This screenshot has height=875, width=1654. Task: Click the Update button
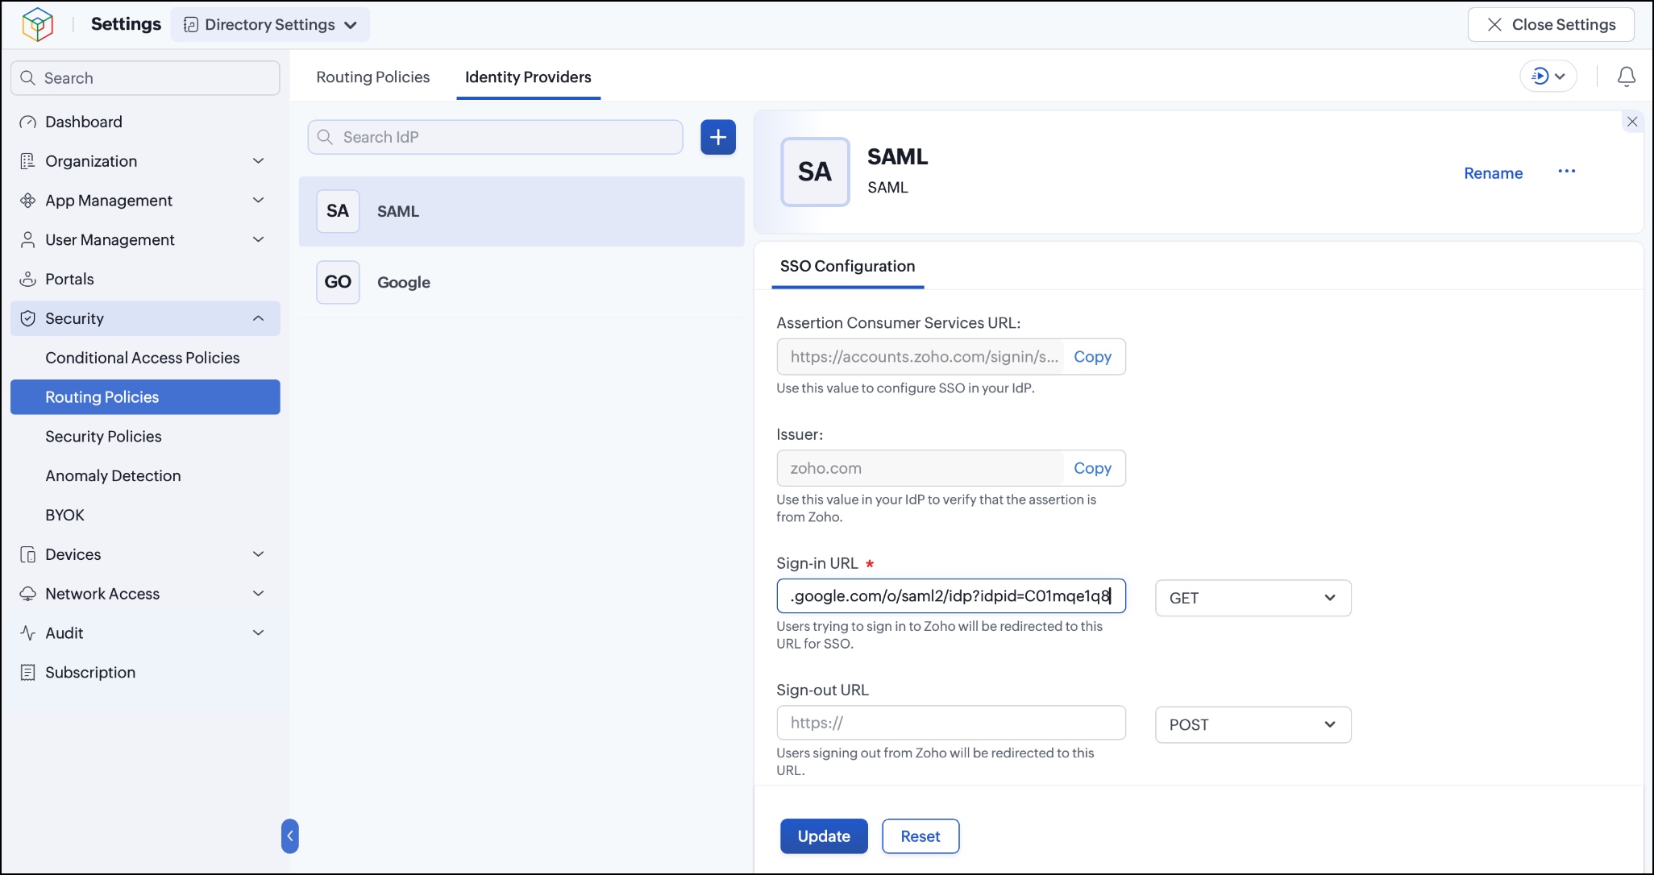[824, 836]
